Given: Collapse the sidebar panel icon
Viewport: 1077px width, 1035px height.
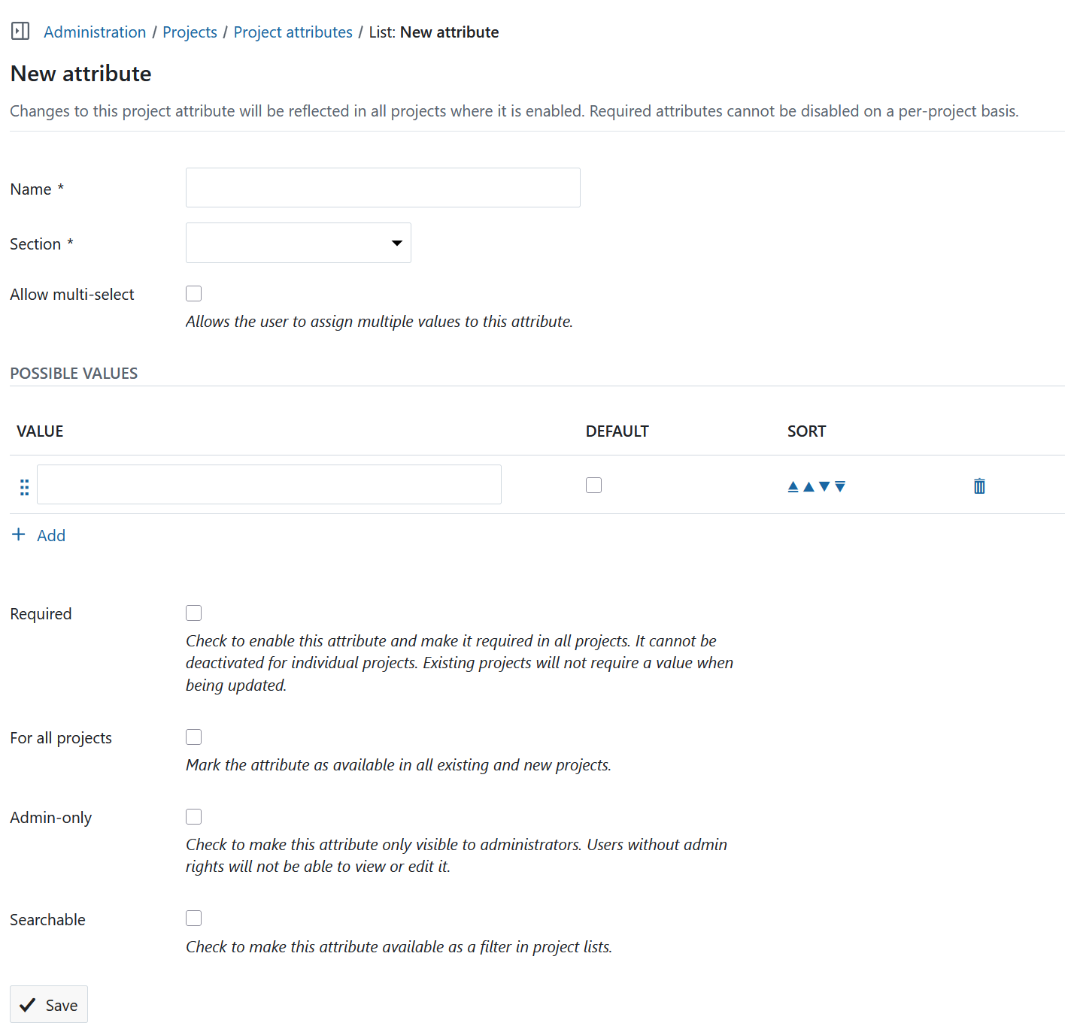Looking at the screenshot, I should (x=20, y=31).
